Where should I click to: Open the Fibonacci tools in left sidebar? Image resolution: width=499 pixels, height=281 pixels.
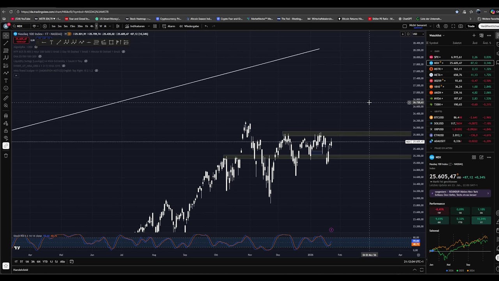(x=6, y=51)
